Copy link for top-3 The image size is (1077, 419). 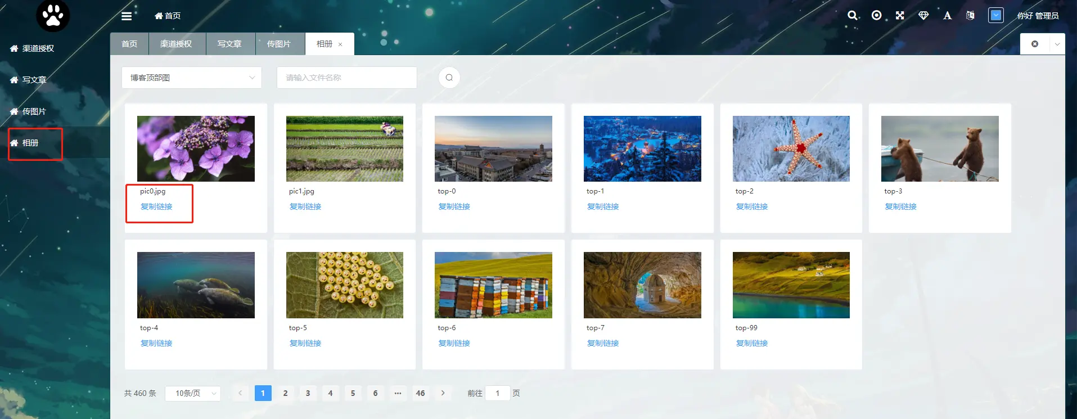click(x=900, y=206)
